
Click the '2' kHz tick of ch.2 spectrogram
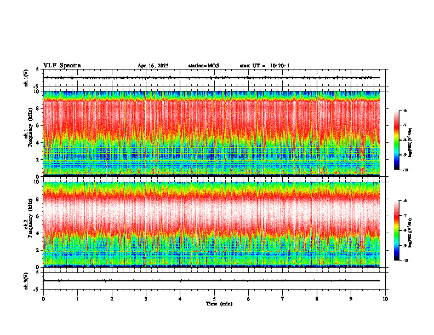pos(38,250)
